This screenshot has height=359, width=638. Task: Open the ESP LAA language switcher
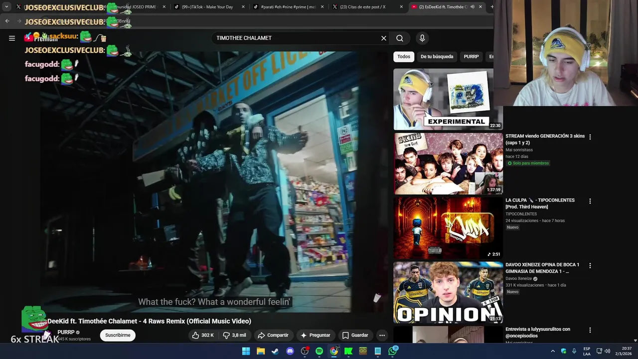(x=587, y=351)
